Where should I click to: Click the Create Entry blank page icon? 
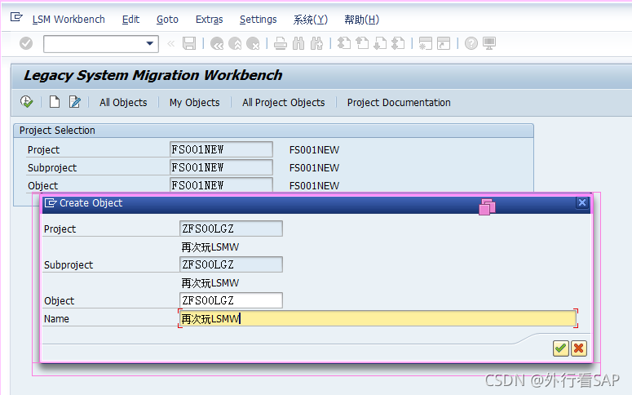click(55, 102)
